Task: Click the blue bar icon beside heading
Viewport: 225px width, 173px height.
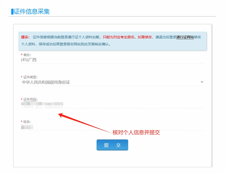Action: coord(12,12)
